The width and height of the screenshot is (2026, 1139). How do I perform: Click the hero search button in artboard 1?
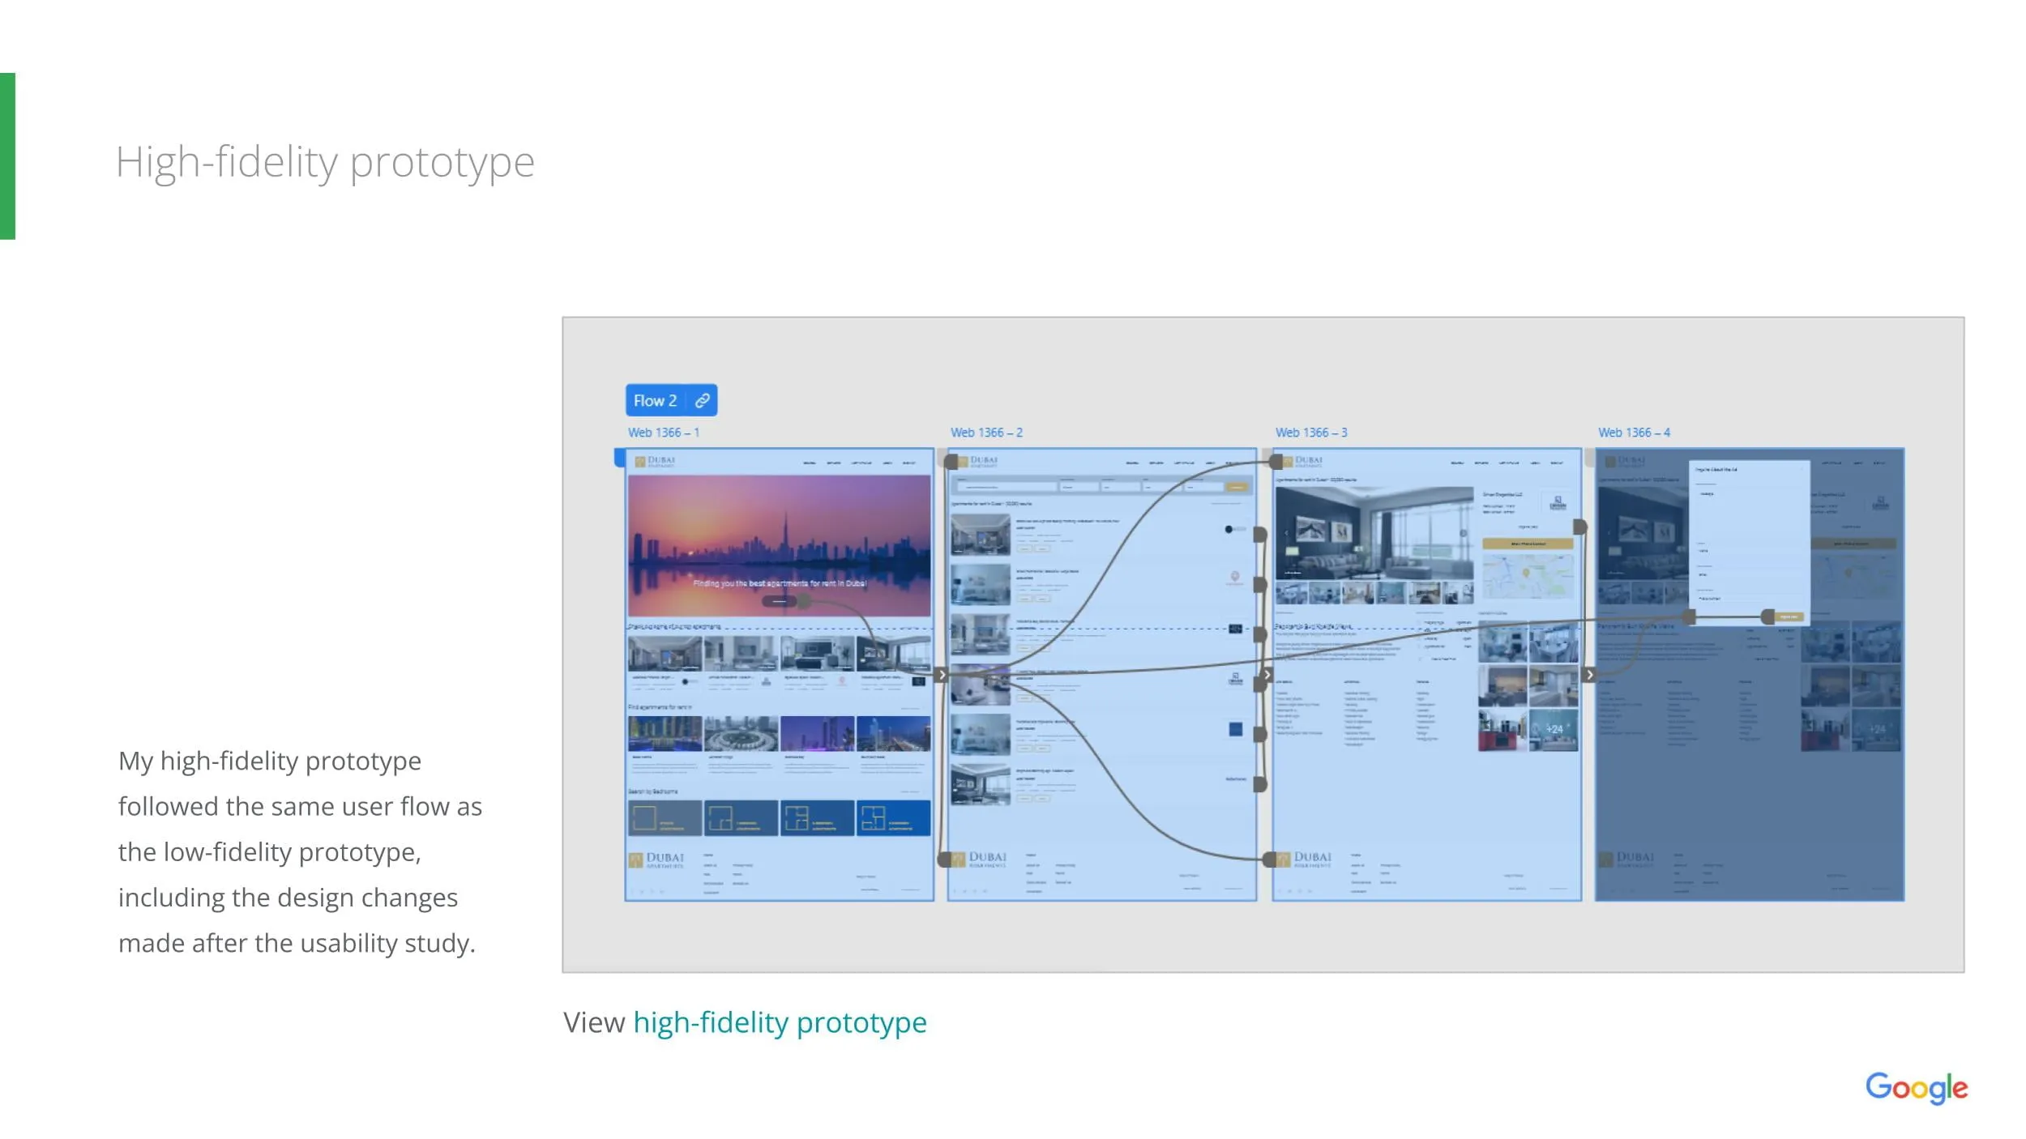[778, 601]
